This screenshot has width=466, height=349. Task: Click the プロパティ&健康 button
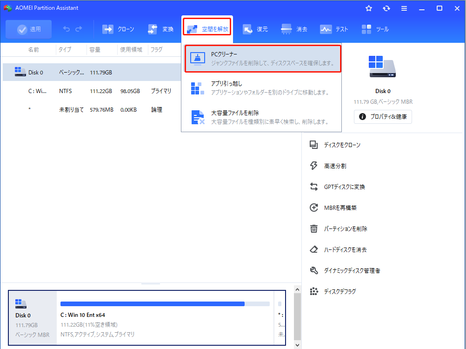tap(383, 116)
